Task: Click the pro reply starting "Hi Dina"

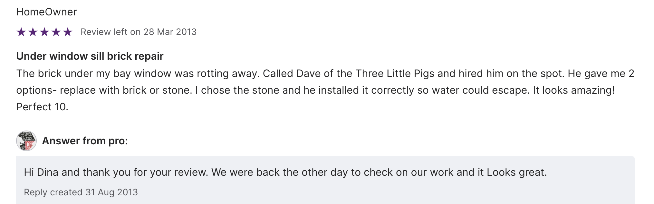Action: 285,172
